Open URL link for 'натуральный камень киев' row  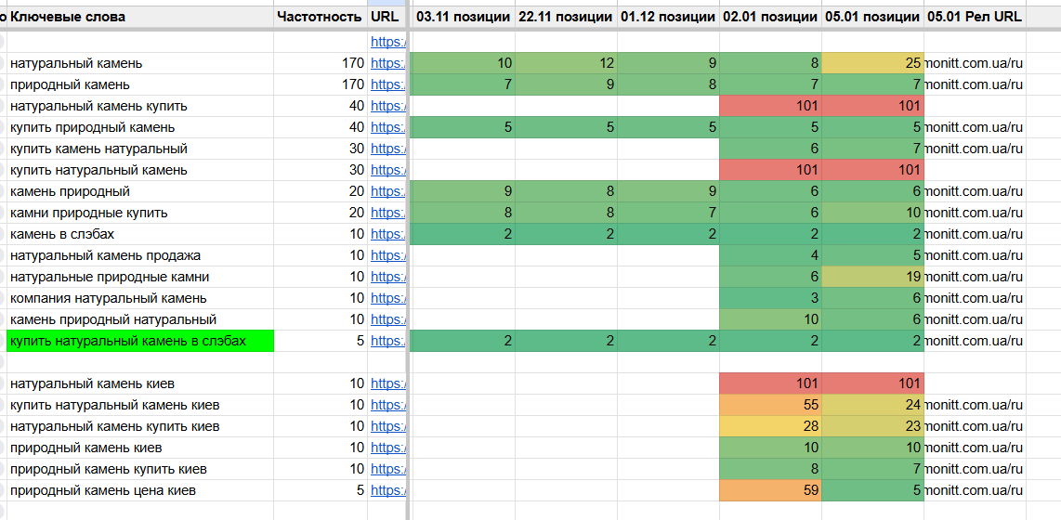pos(386,383)
